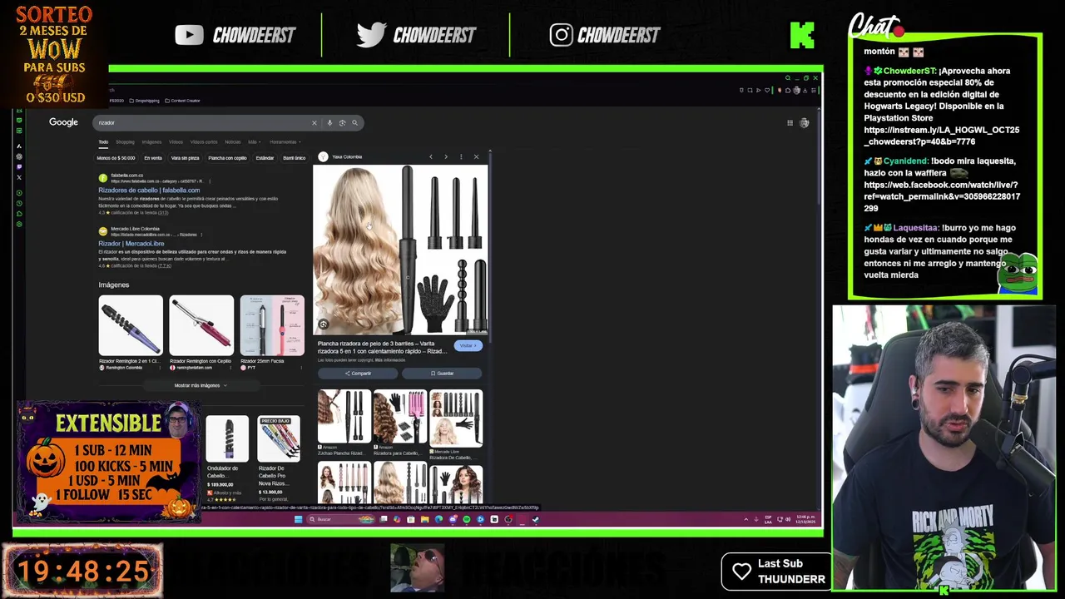
Task: Click the YouTube icon in stream header
Action: pyautogui.click(x=189, y=35)
